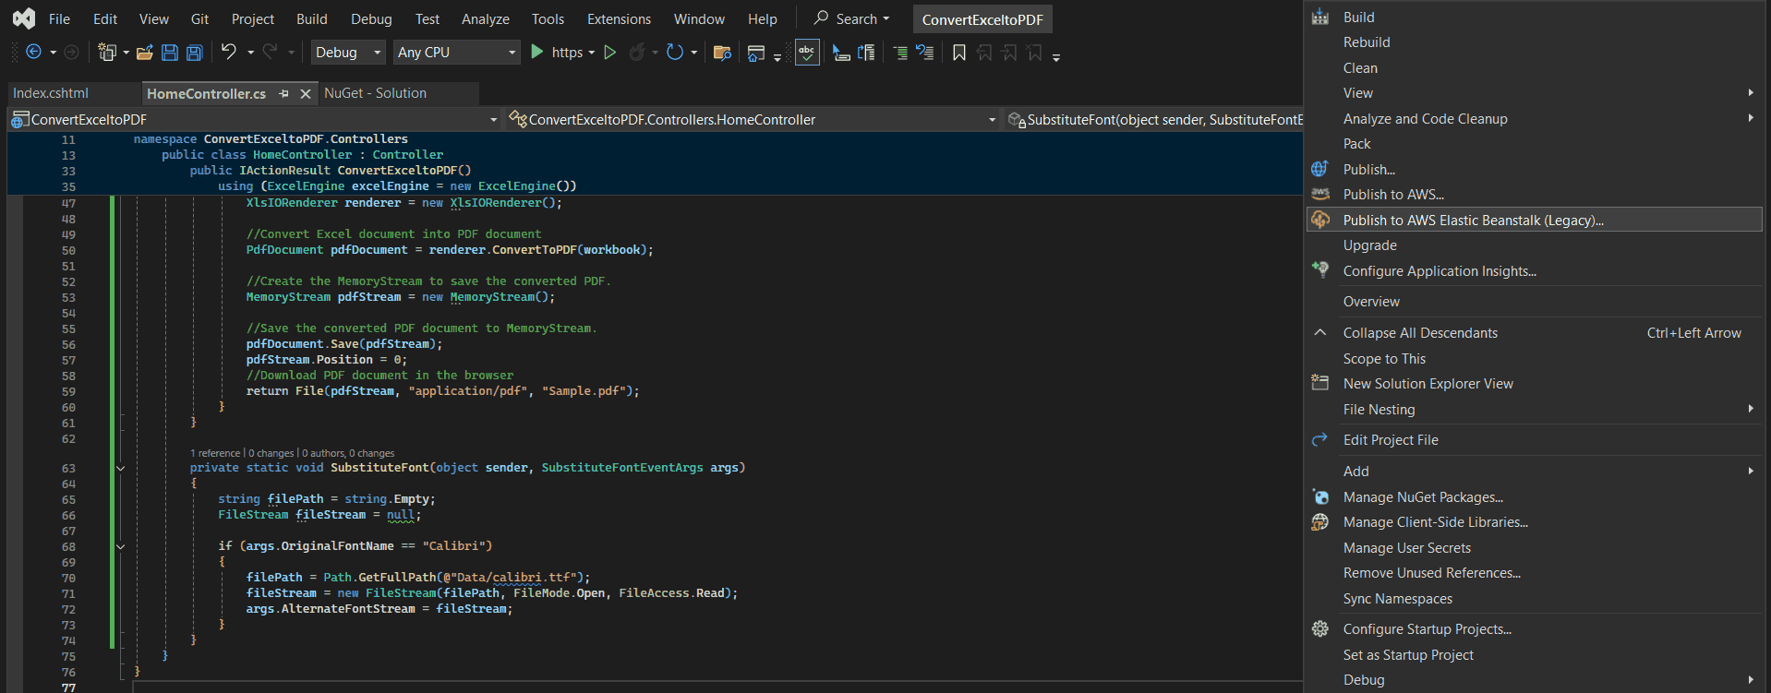
Task: Open the ConvertExceltoPDF project scope dropdown
Action: (x=254, y=119)
